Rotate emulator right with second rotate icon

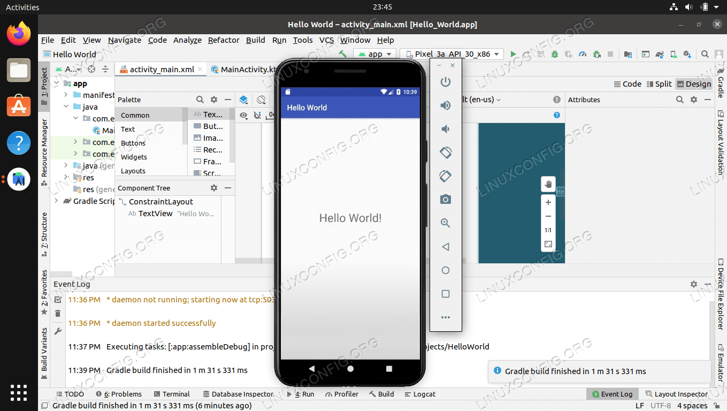445,176
